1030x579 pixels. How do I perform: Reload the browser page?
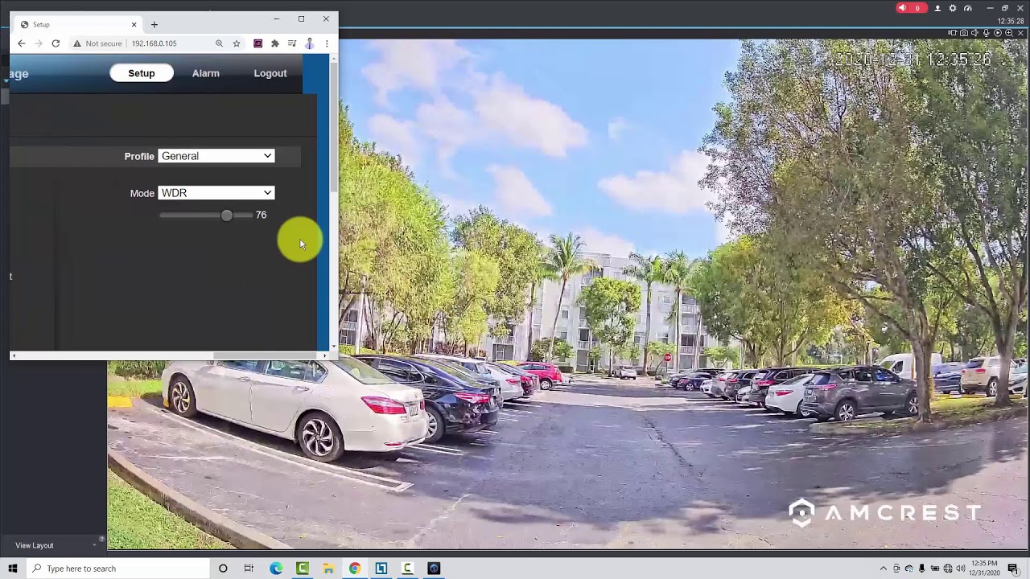tap(56, 43)
